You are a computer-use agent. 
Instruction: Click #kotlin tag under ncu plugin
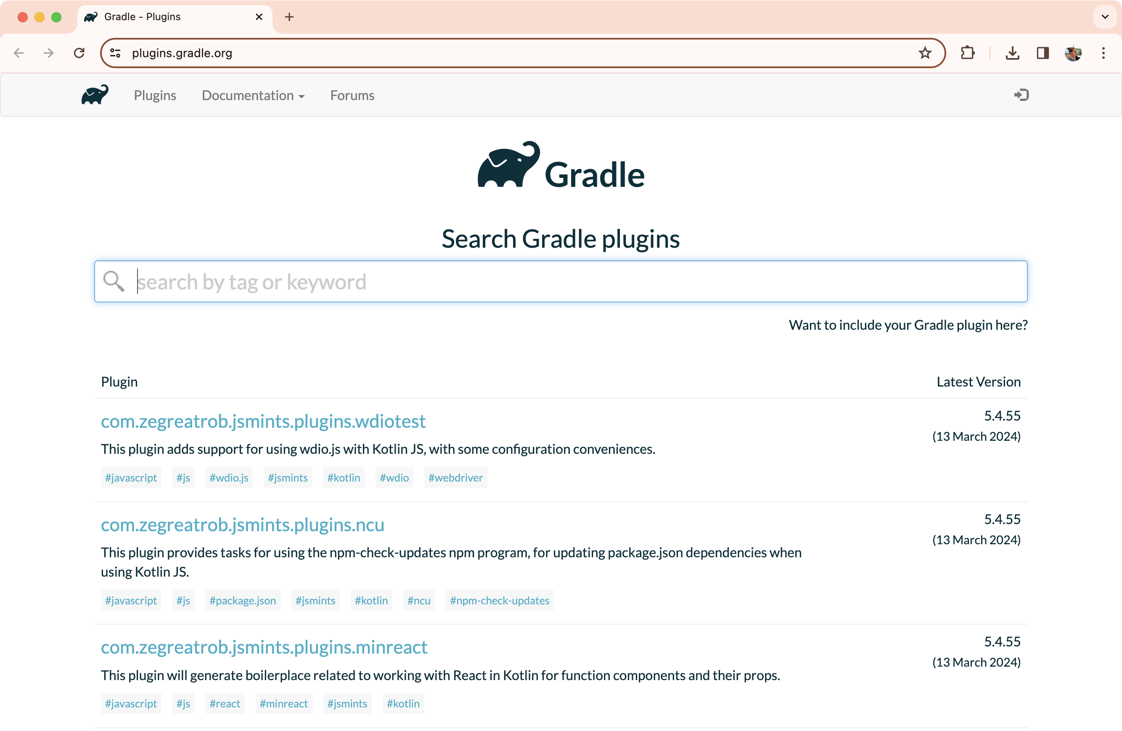(371, 600)
